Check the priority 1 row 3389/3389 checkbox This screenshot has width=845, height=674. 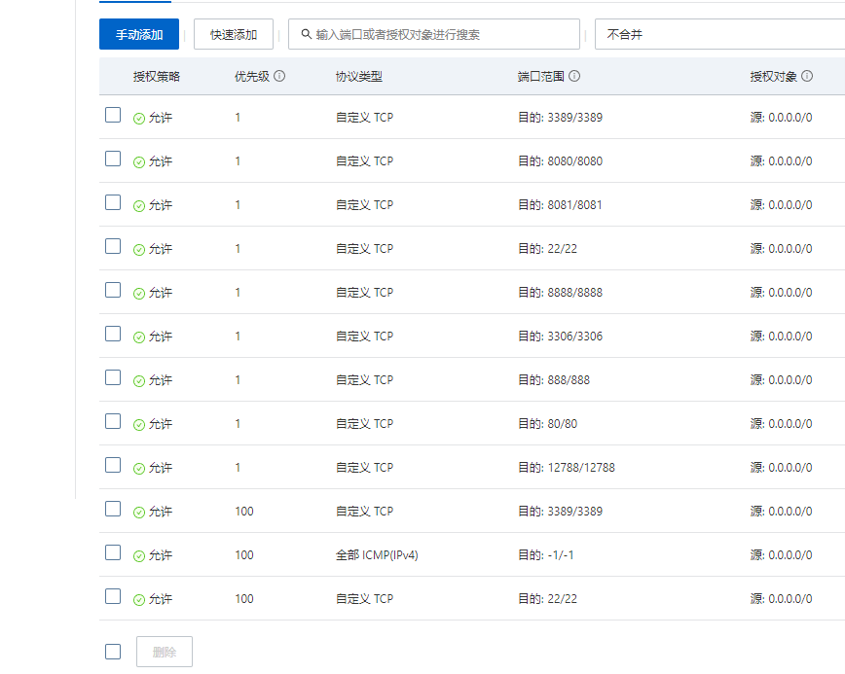click(x=113, y=115)
